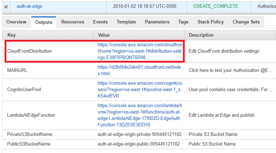The width and height of the screenshot is (276, 153).
Task: Go to the Events tab
Action: (100, 22)
